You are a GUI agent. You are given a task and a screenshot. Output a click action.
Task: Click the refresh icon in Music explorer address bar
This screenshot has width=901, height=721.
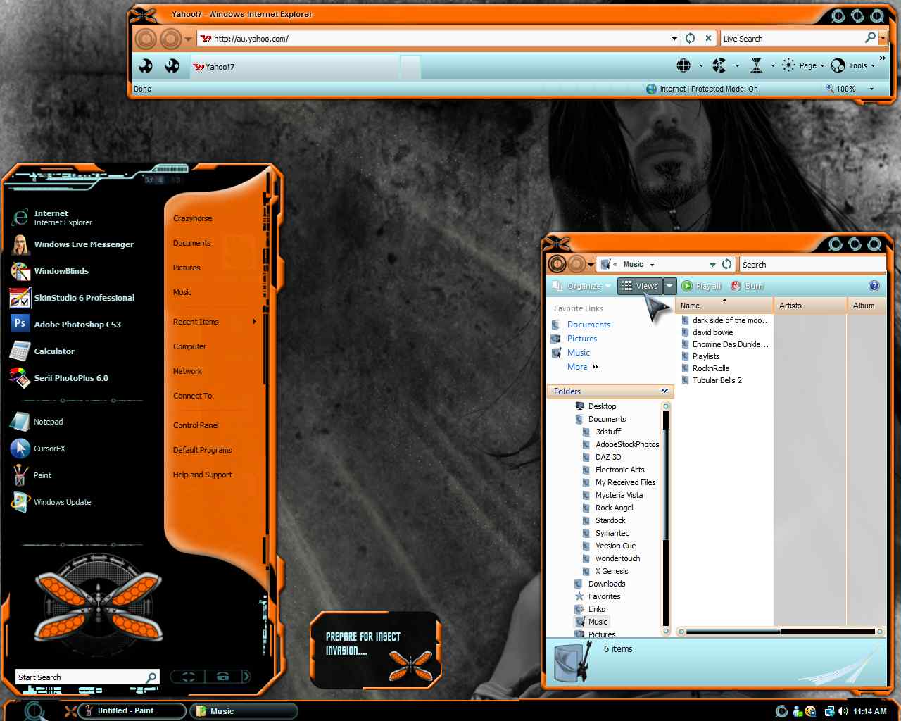pyautogui.click(x=727, y=264)
